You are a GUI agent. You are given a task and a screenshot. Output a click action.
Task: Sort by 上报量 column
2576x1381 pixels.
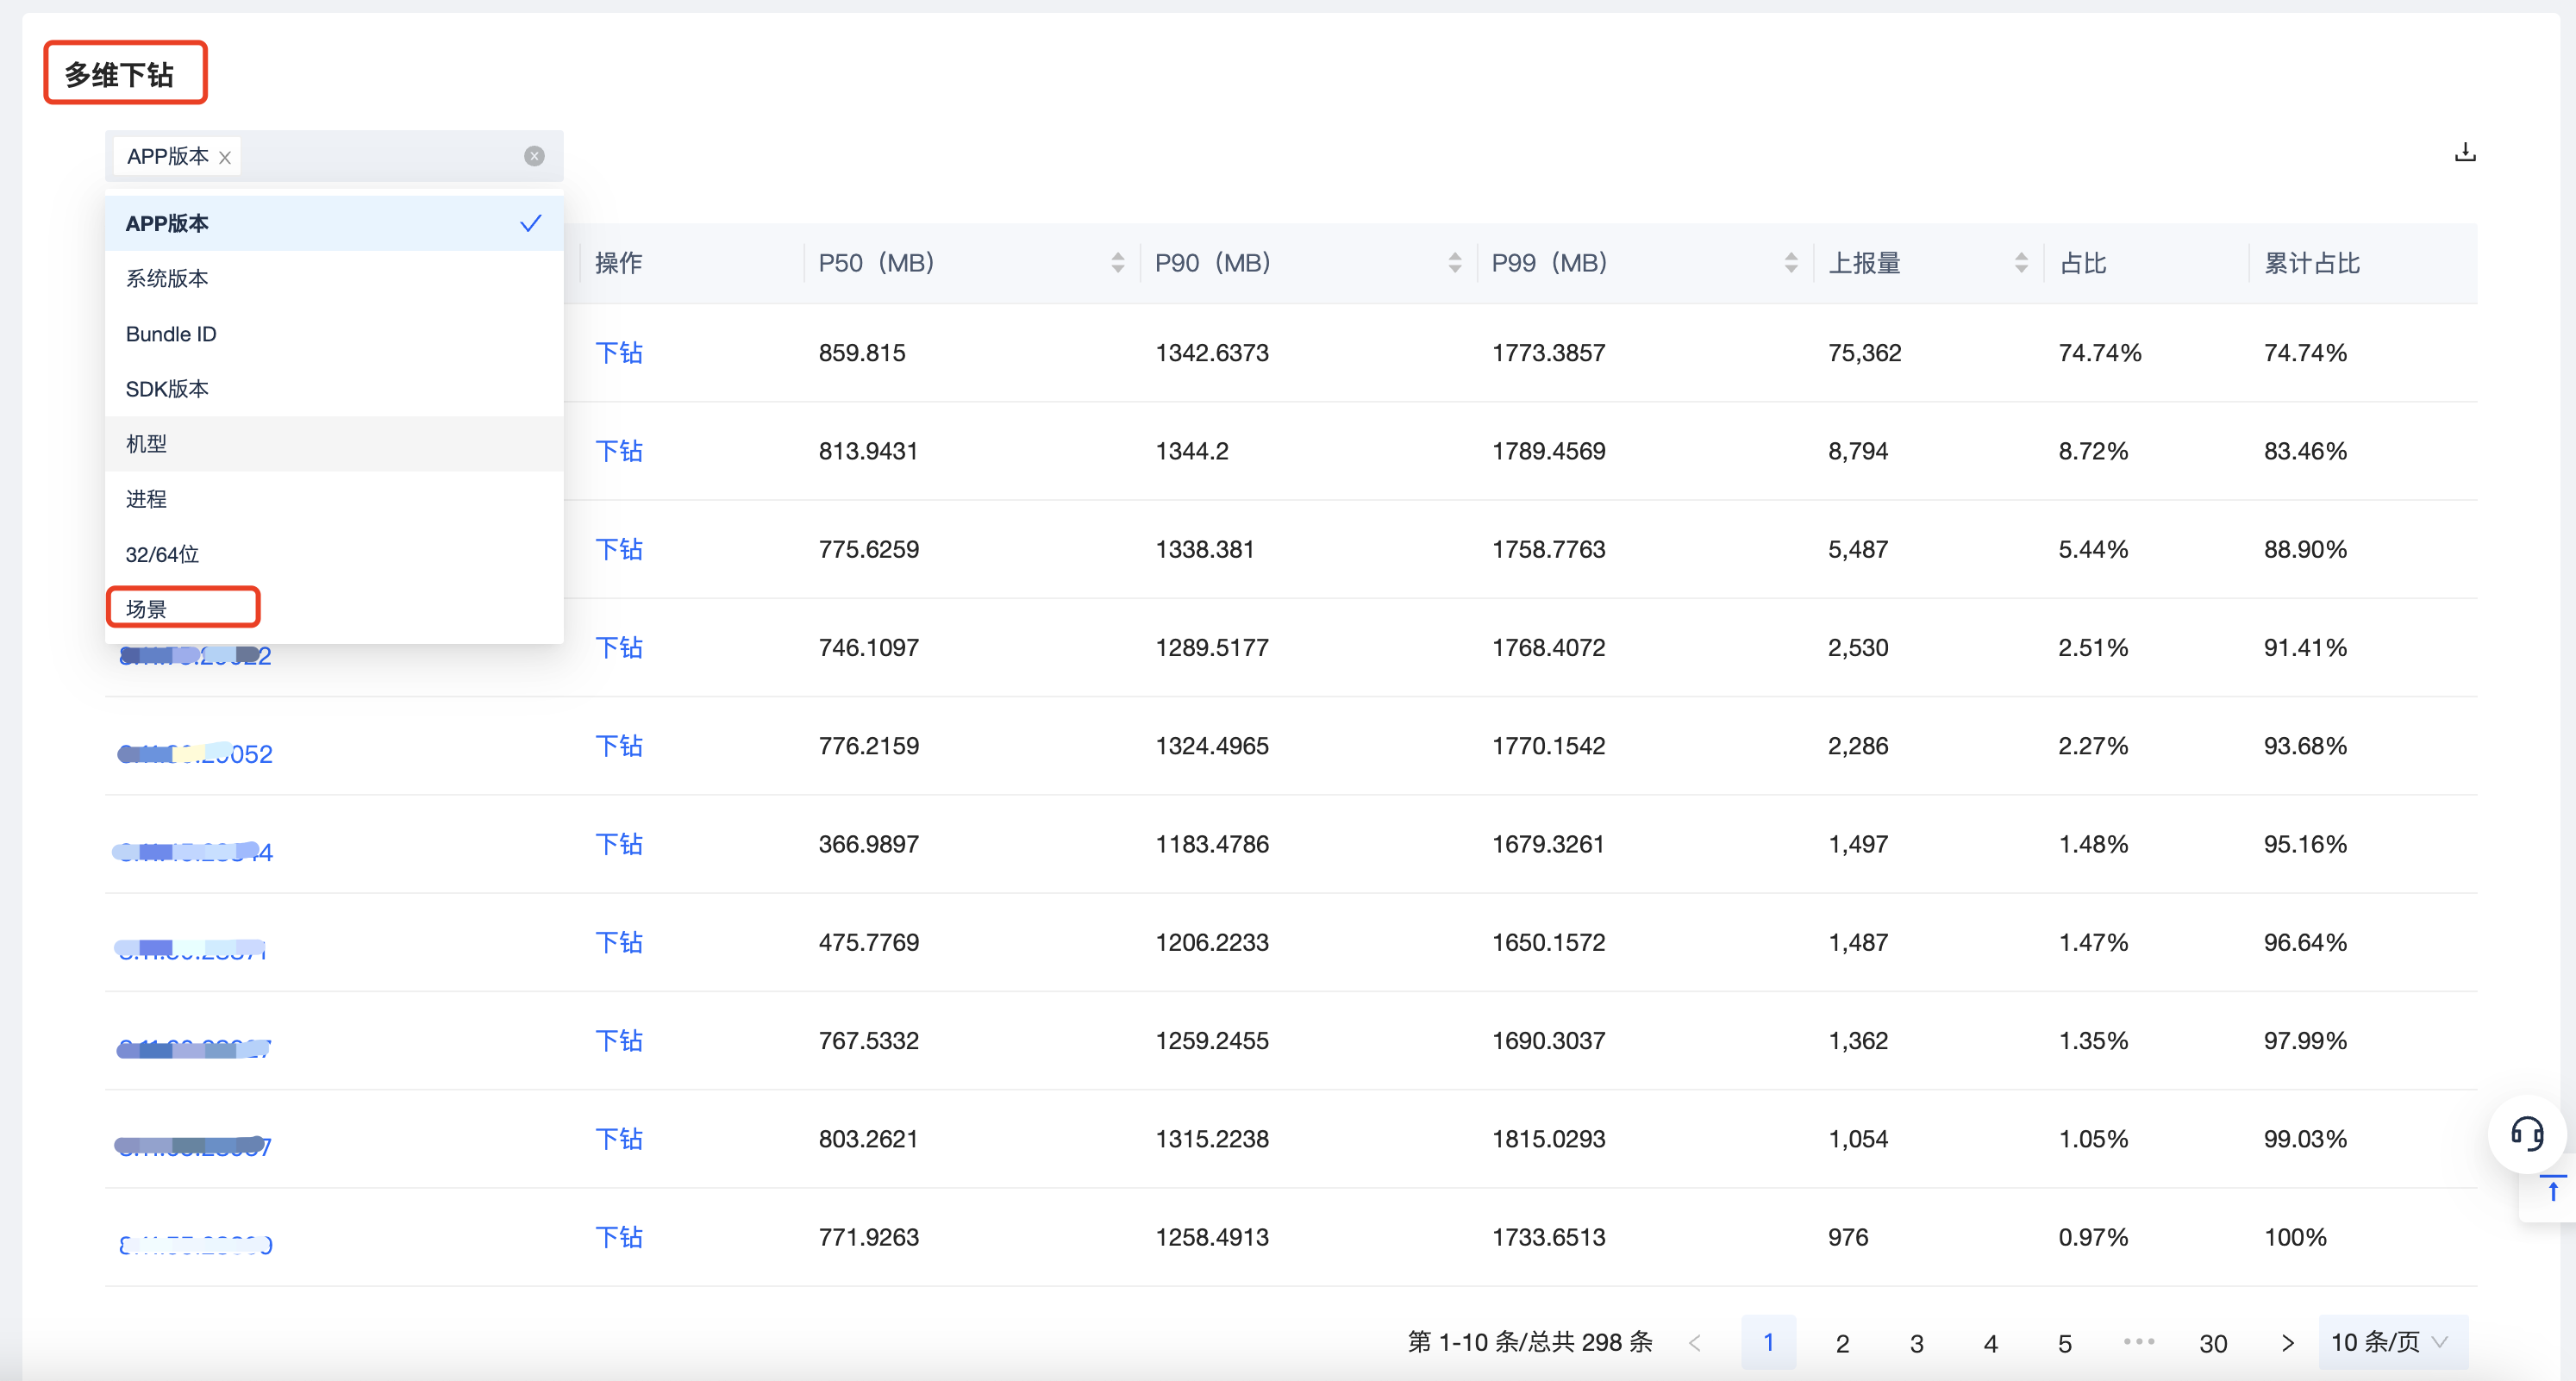[2021, 263]
